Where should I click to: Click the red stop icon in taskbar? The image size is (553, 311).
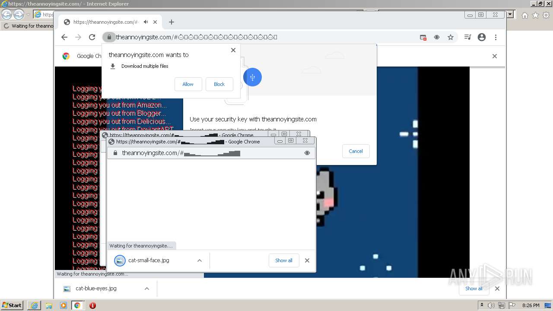[x=92, y=305]
